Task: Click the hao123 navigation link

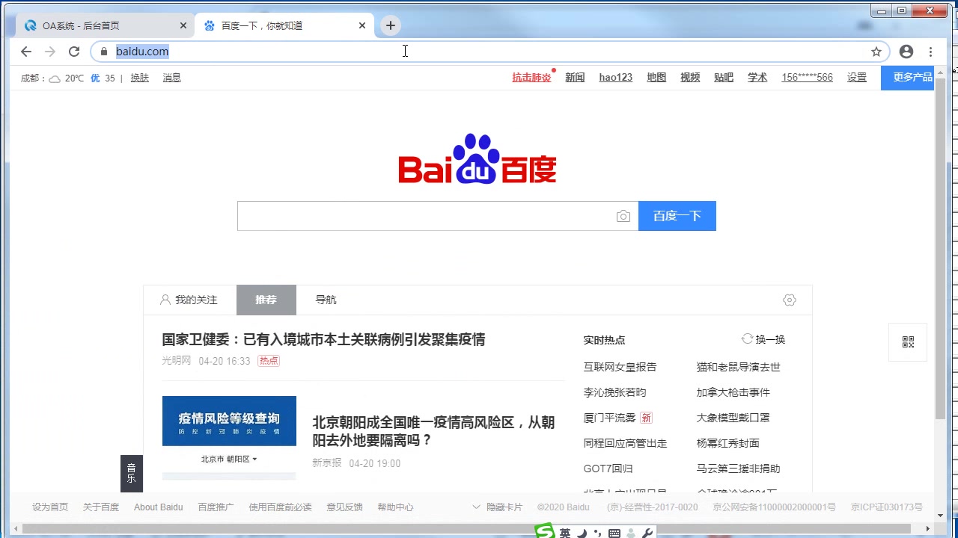Action: (615, 77)
